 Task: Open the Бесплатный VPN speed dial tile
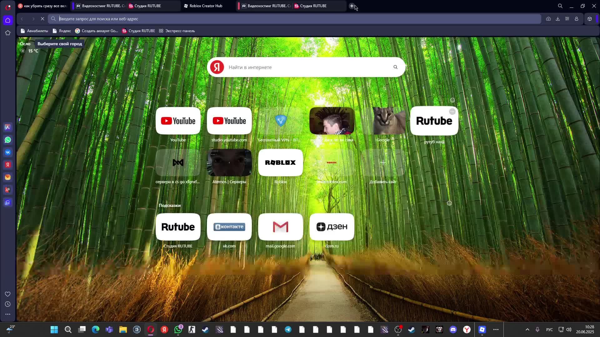pyautogui.click(x=281, y=121)
